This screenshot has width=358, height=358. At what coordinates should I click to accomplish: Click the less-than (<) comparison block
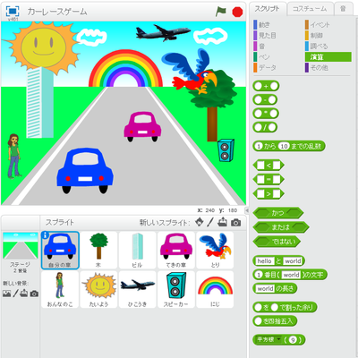[x=268, y=166]
